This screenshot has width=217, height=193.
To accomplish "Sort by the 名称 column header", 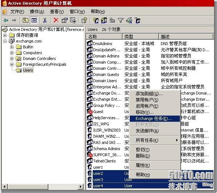I will point(104,36).
